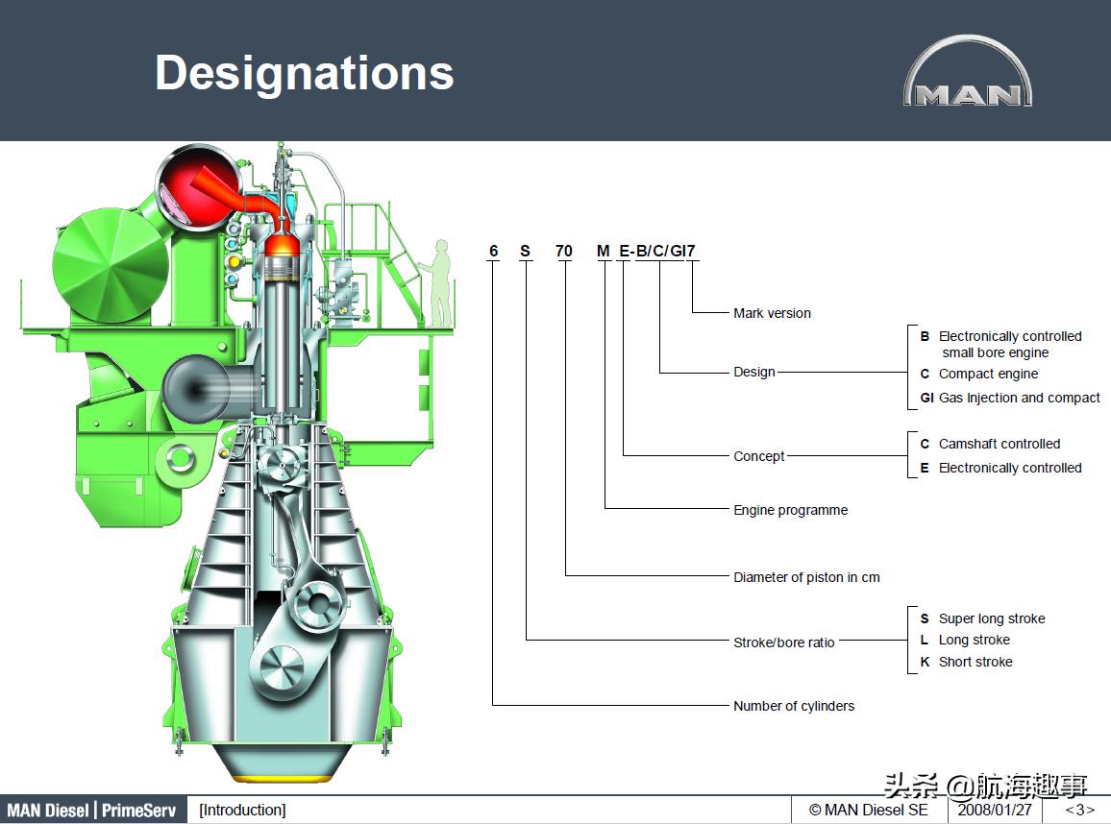The image size is (1111, 824).
Task: Click the 'M' engine programme letter
Action: click(604, 251)
